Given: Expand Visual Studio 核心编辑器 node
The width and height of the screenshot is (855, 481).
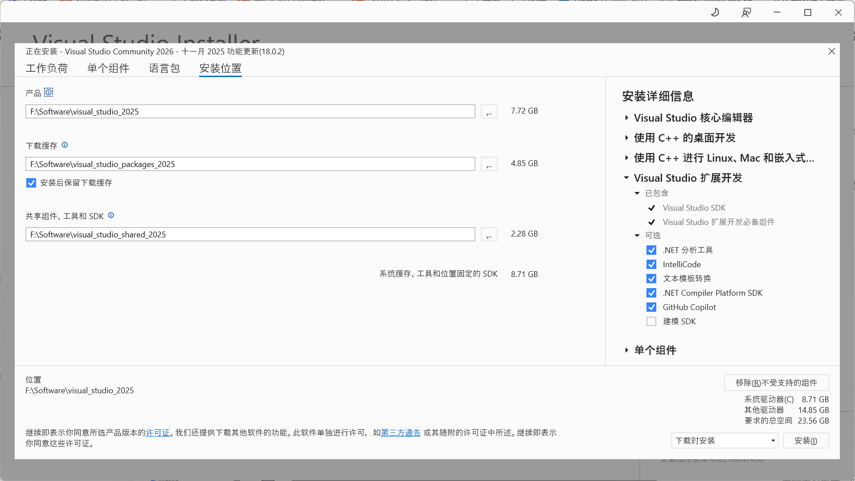Looking at the screenshot, I should [626, 118].
